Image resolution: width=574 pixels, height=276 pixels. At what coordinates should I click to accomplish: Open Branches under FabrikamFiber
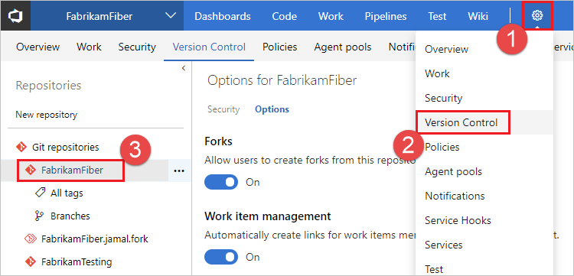(70, 216)
